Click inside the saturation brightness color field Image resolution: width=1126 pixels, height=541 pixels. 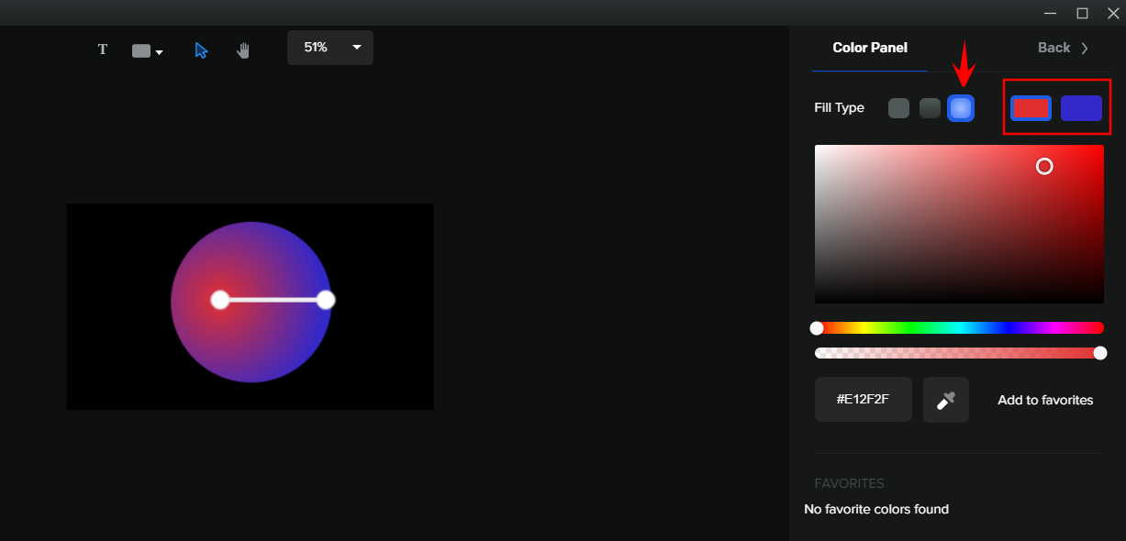pyautogui.click(x=959, y=224)
